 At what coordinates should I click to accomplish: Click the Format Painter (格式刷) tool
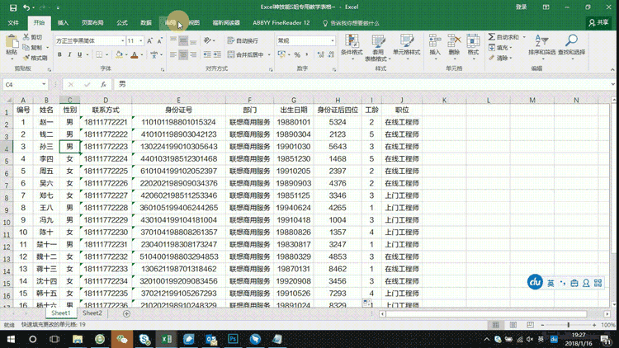click(36, 59)
